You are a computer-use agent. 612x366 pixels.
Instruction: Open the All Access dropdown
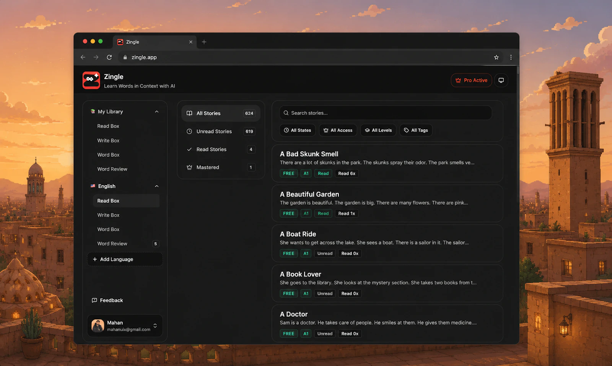[x=338, y=130]
